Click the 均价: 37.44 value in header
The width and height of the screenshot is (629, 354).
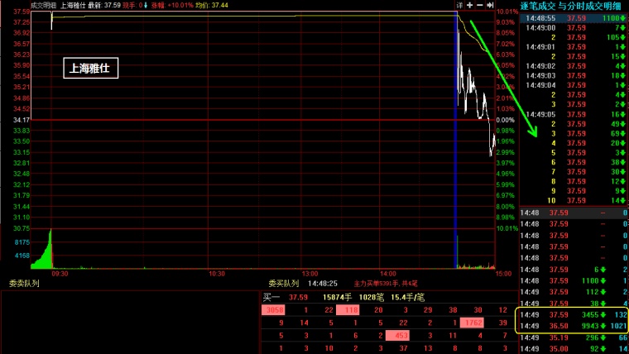(x=212, y=5)
